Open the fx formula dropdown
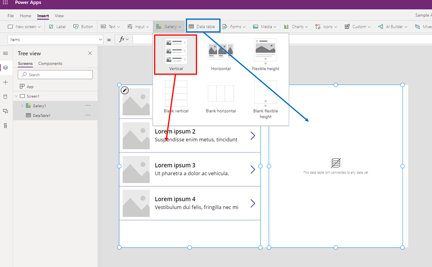The height and width of the screenshot is (267, 432). click(124, 40)
